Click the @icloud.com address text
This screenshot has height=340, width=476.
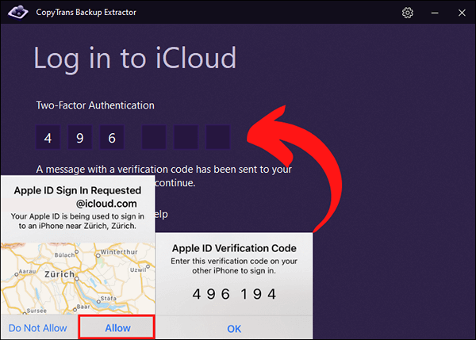click(x=106, y=204)
